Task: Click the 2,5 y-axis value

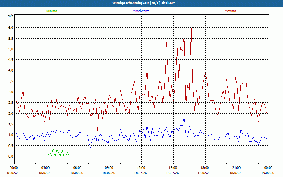Action: 11,103
